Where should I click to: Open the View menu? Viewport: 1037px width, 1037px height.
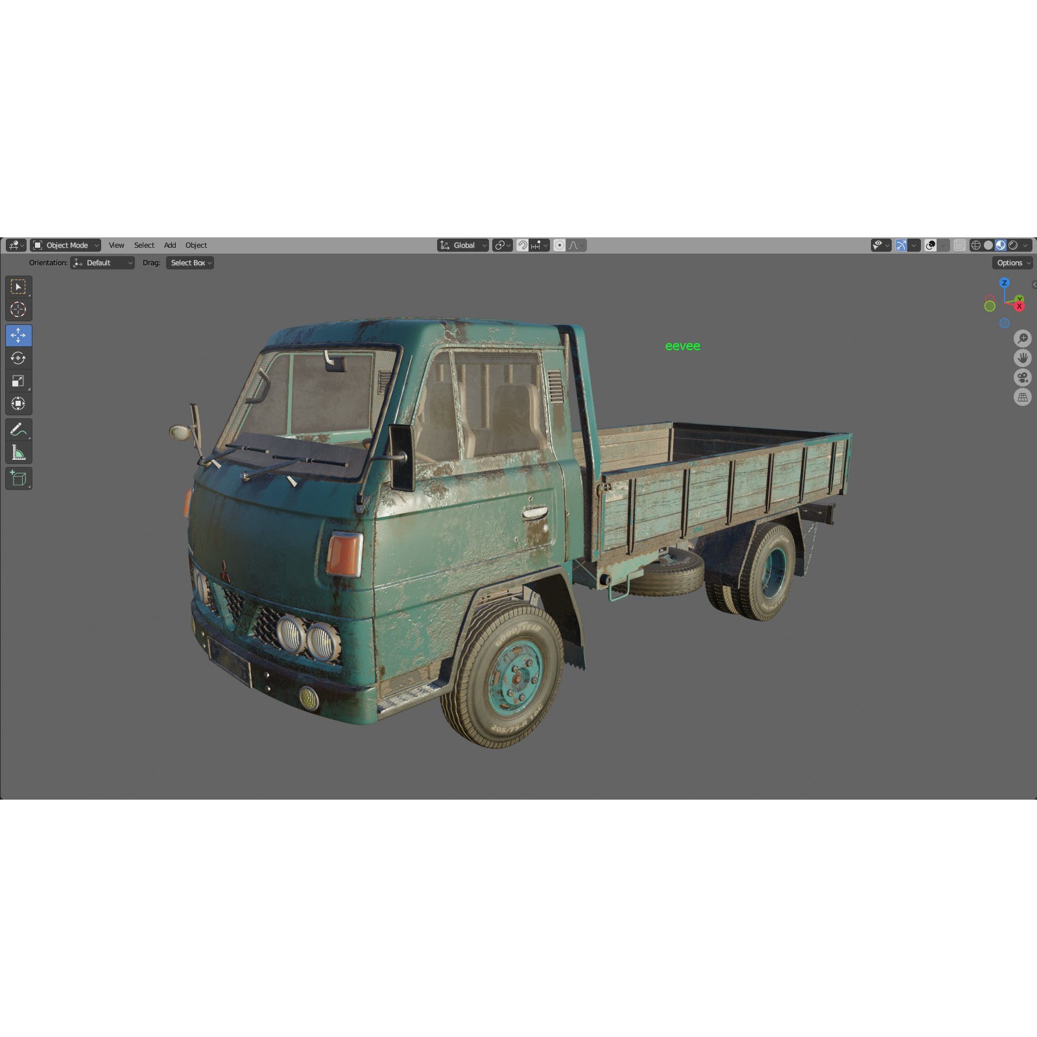[116, 245]
